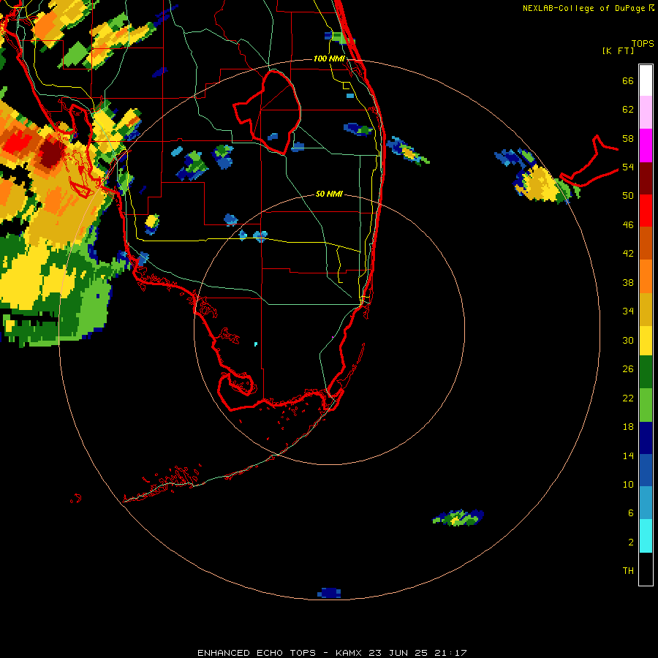
Task: Click the 30 value on the legend
Action: [x=628, y=340]
